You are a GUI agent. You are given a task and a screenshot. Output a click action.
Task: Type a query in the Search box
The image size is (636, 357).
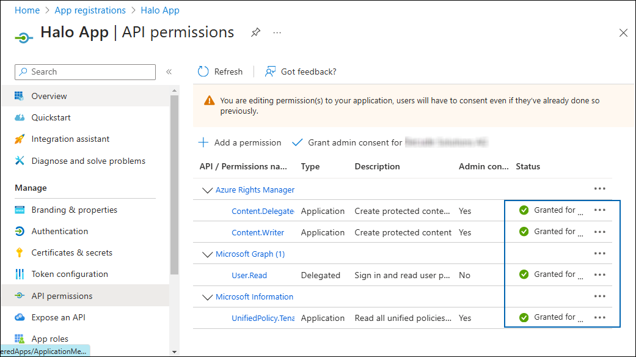[85, 72]
